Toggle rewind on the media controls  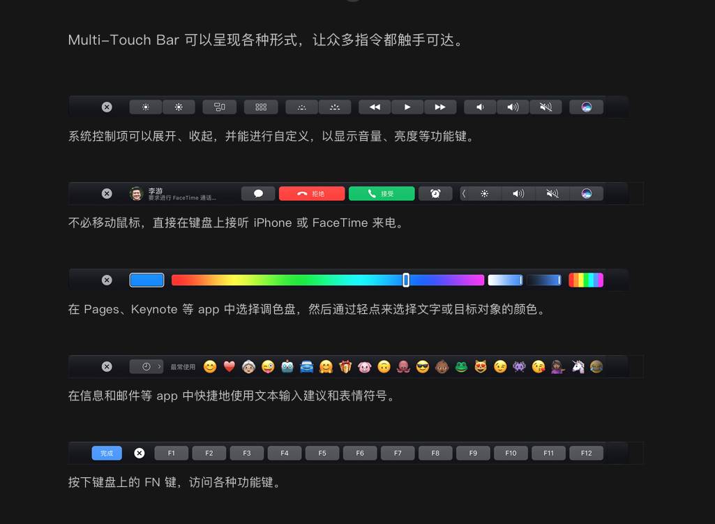[374, 107]
